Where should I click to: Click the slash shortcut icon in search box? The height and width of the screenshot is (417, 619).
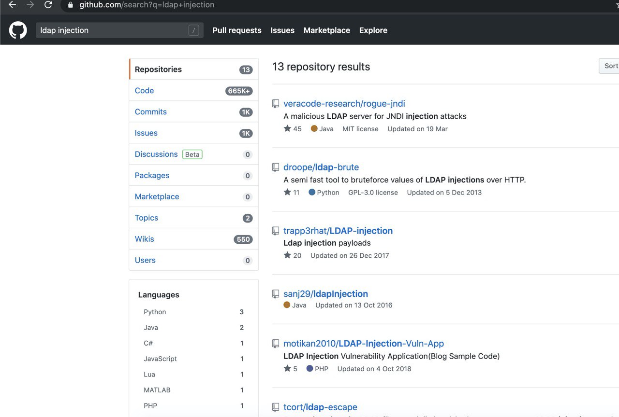pos(193,30)
